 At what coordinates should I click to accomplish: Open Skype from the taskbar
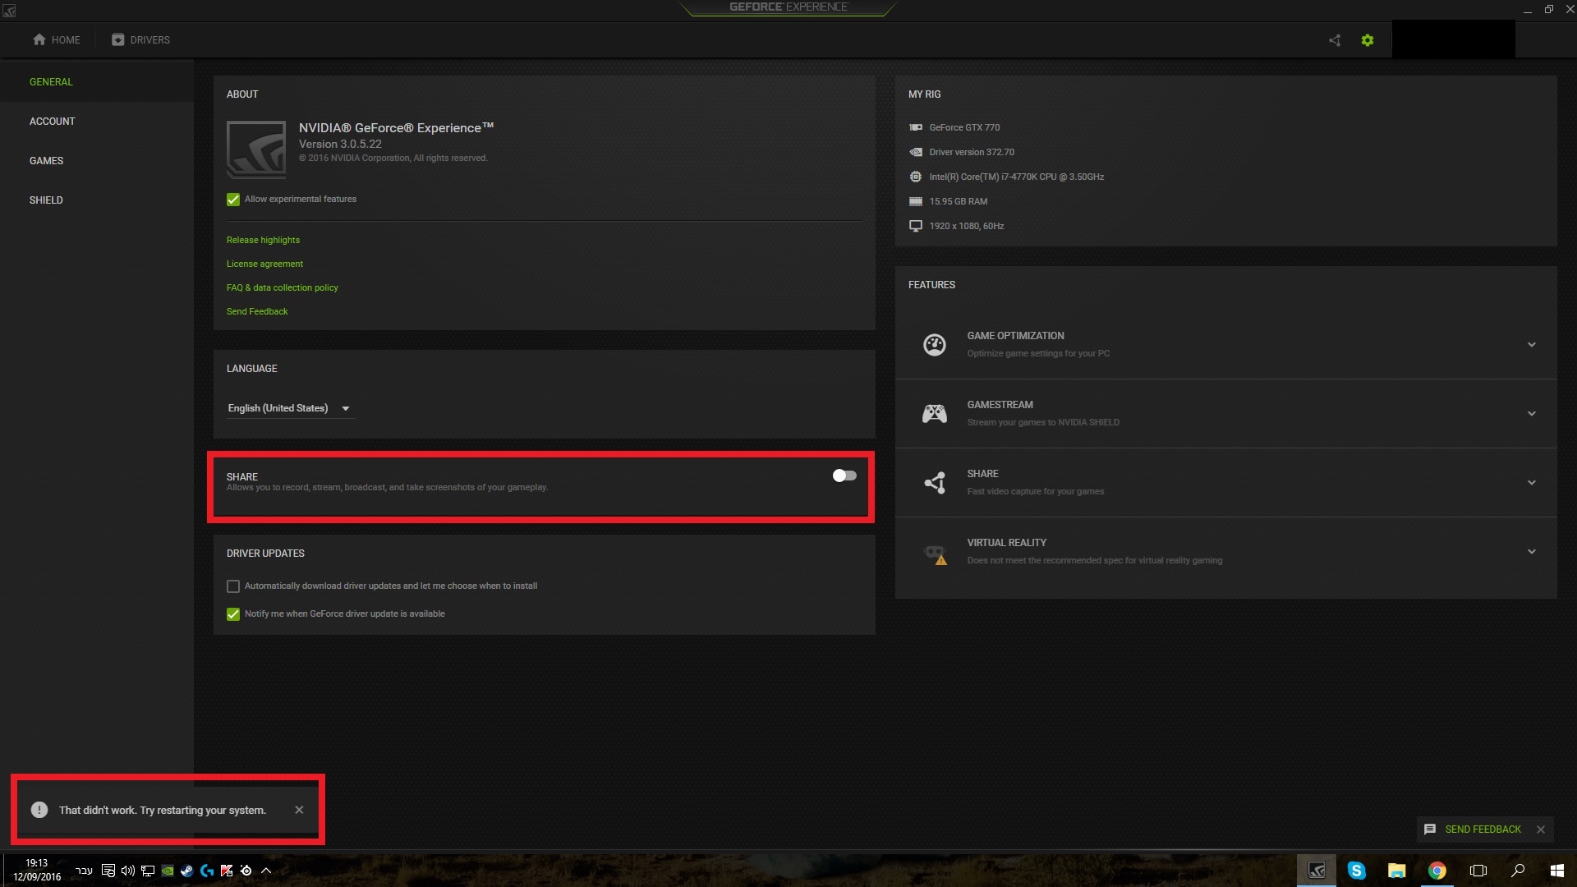point(1356,871)
